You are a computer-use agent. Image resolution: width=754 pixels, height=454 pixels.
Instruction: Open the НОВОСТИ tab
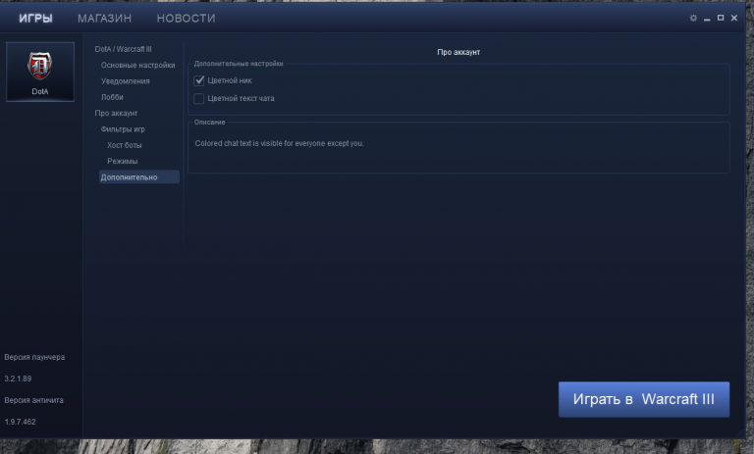pos(187,19)
